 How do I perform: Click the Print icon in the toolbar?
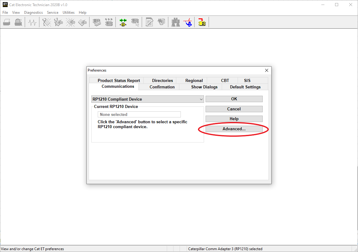tap(7, 22)
